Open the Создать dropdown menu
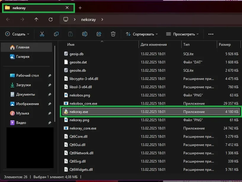The height and width of the screenshot is (182, 242). (x=17, y=34)
